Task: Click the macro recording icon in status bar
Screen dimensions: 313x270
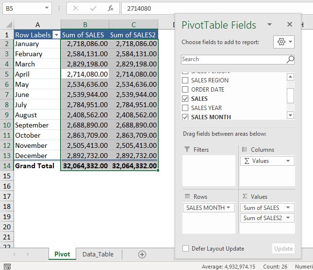Action: click(x=7, y=267)
